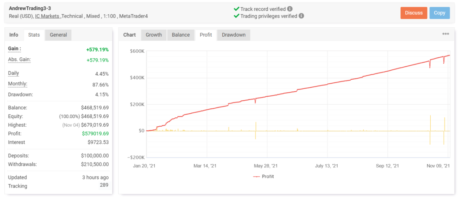Click info icon beside Trading privileges verified

301,16
